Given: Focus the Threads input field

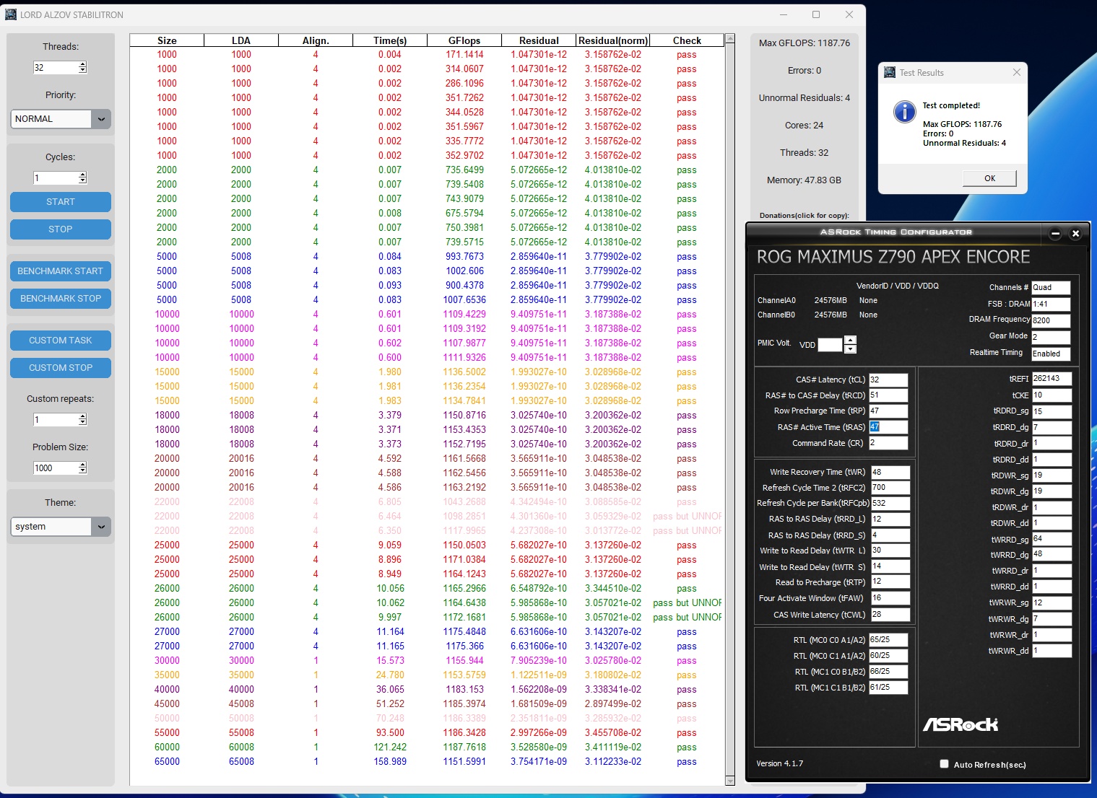Looking at the screenshot, I should point(55,67).
